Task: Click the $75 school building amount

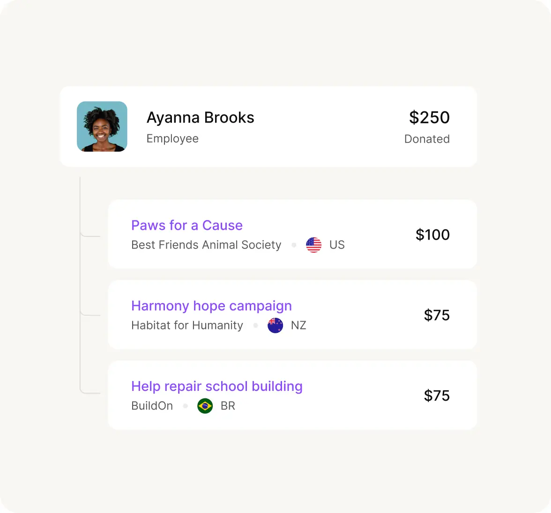Action: tap(437, 396)
